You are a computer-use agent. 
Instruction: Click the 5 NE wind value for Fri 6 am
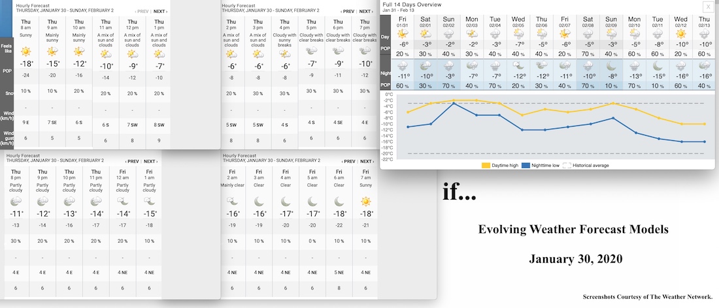coord(339,273)
